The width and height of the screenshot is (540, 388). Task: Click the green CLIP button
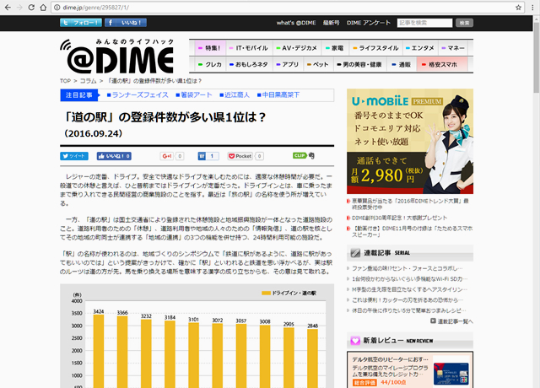click(300, 156)
